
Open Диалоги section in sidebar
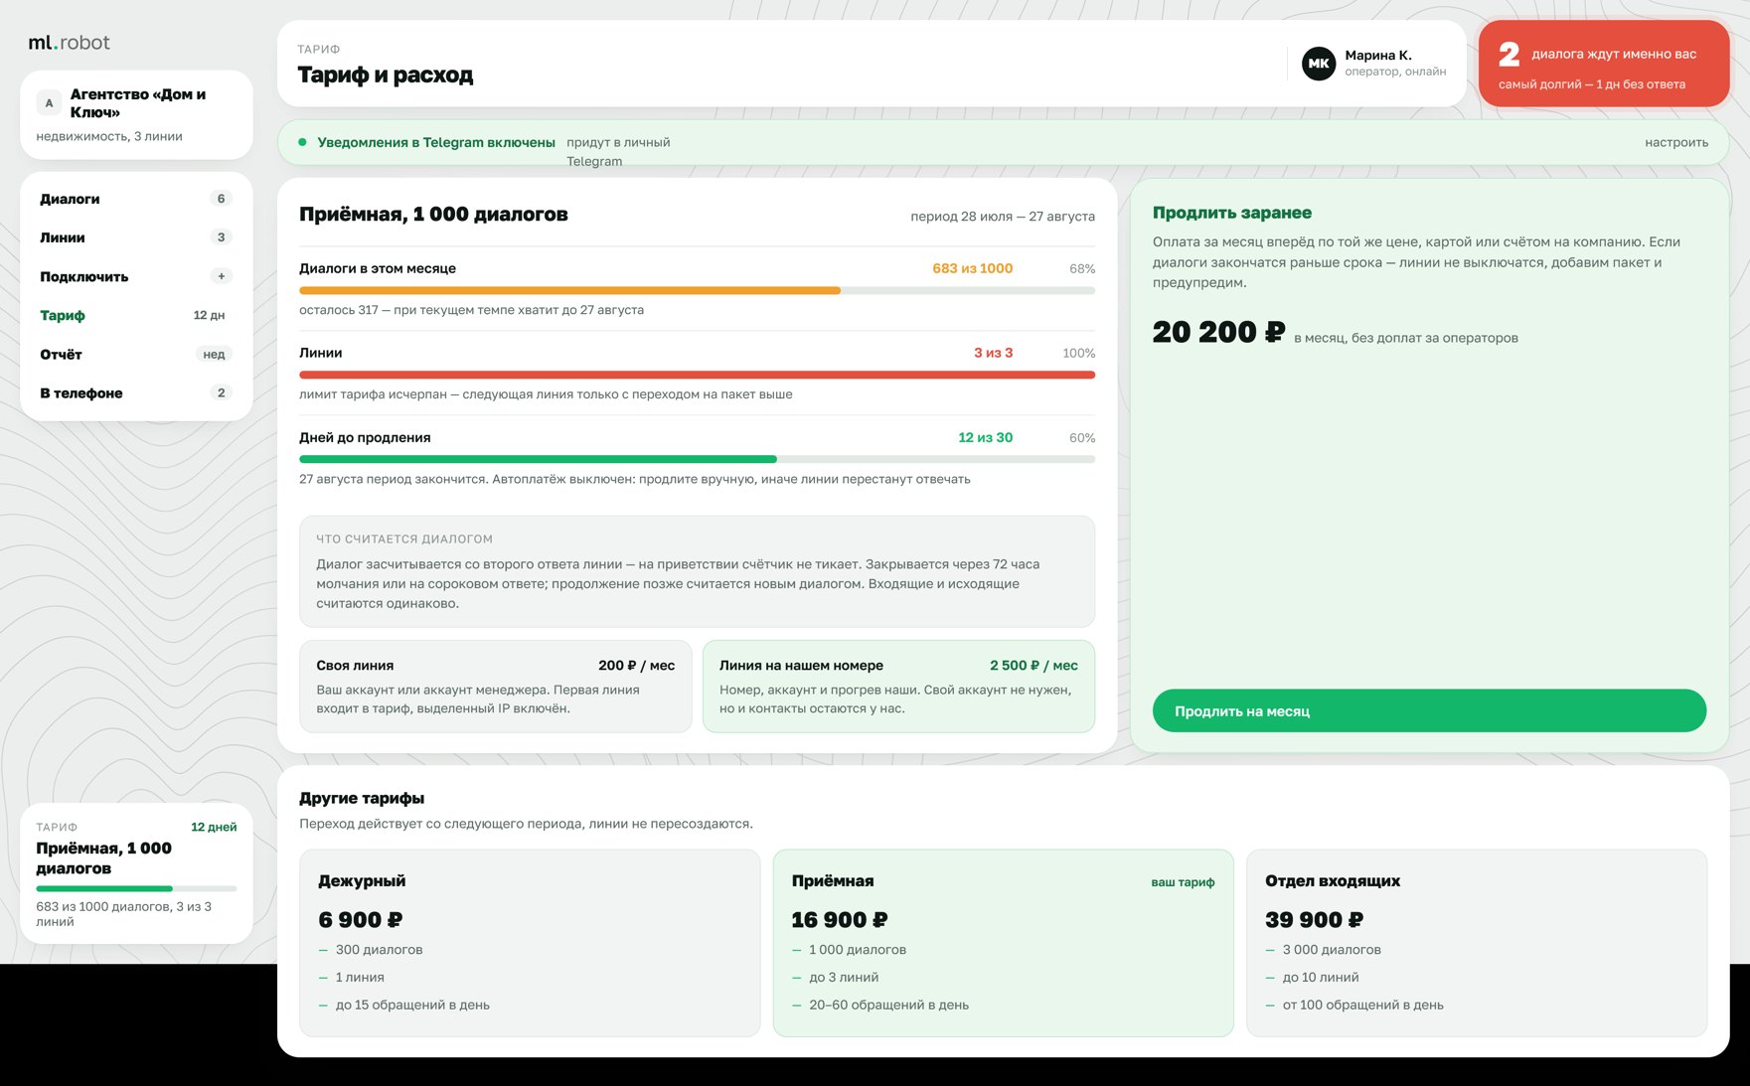click(136, 199)
